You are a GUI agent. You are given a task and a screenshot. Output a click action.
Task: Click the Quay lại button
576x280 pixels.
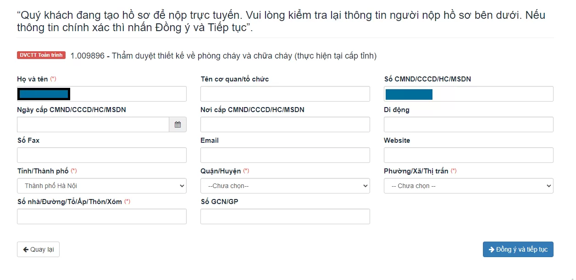[39, 249]
